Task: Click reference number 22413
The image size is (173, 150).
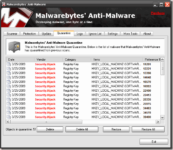Action: (147, 95)
